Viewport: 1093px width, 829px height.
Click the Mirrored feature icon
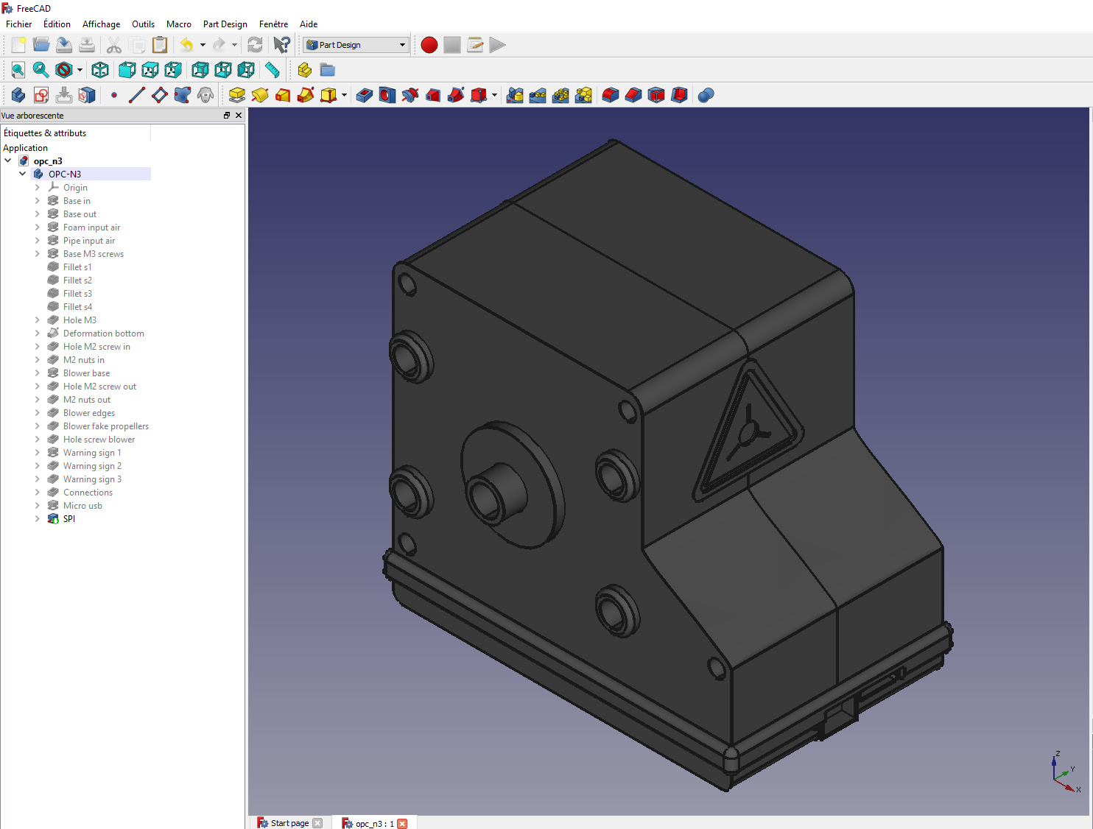coord(515,95)
